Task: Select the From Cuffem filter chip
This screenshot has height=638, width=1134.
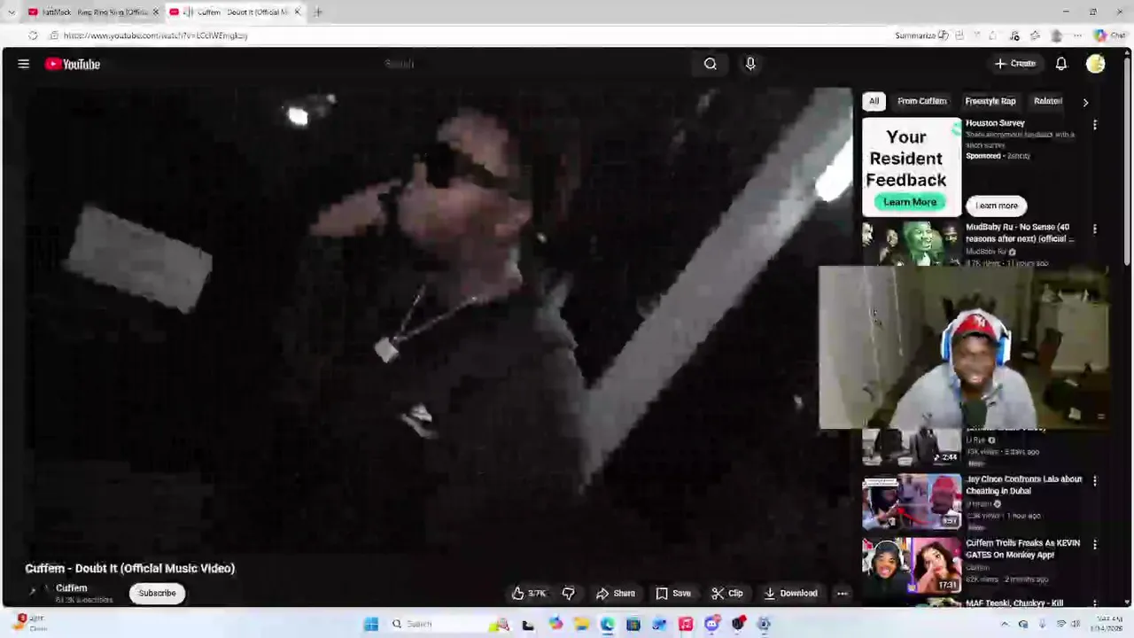Action: [922, 101]
